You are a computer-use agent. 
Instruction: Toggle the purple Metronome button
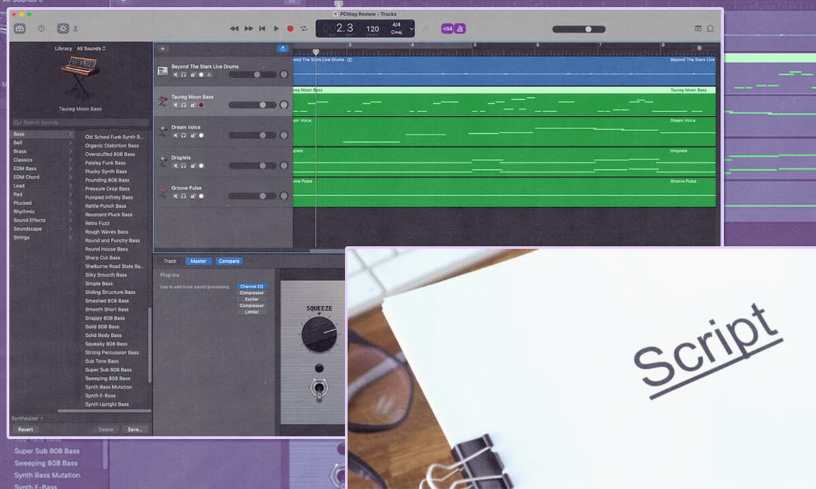point(460,29)
